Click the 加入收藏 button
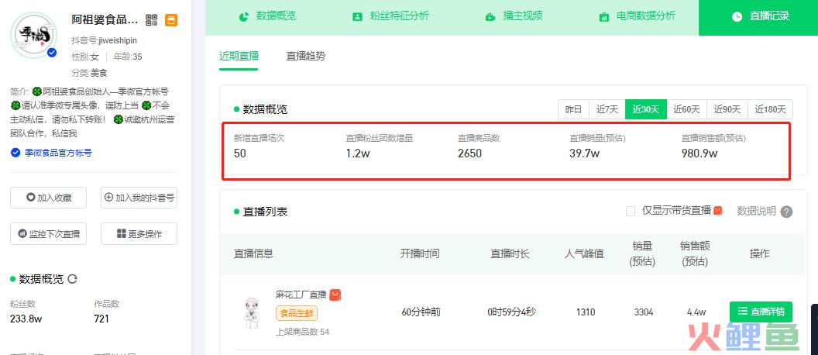 coord(49,198)
